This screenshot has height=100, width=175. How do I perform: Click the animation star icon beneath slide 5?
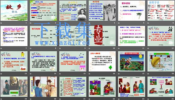pyautogui.click(x=119, y=23)
